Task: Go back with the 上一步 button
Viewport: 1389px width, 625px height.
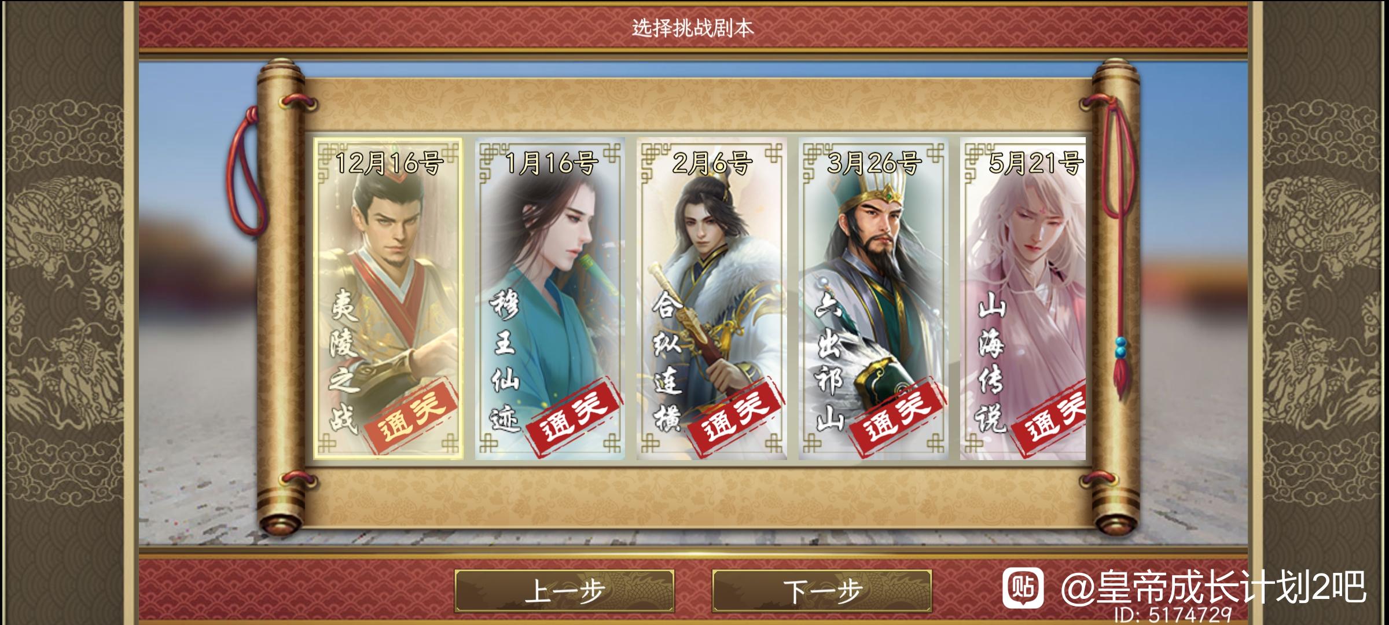Action: 565,590
